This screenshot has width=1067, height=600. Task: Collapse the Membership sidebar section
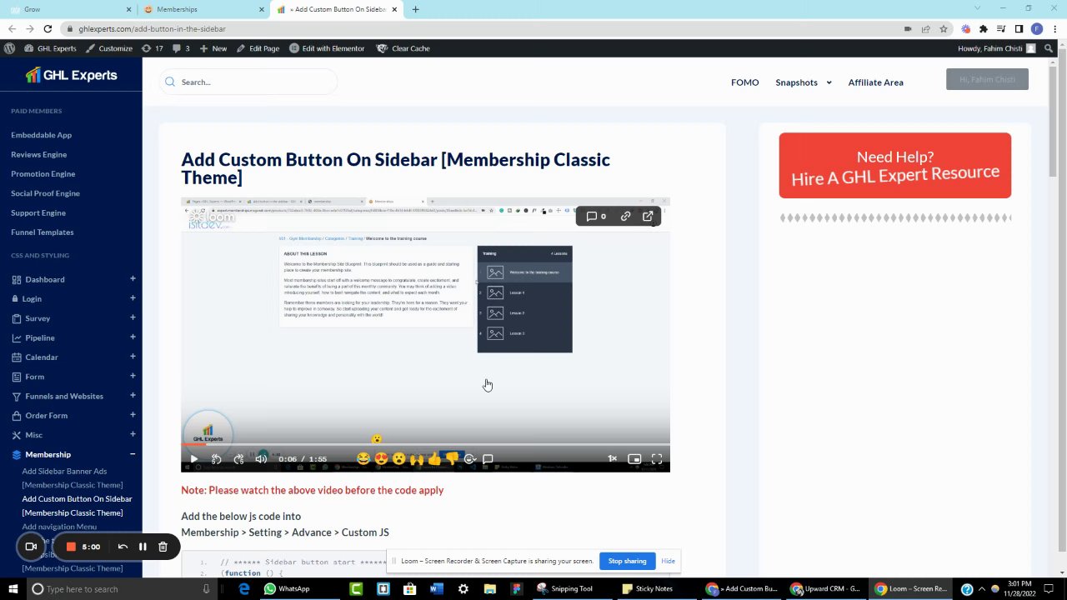133,454
